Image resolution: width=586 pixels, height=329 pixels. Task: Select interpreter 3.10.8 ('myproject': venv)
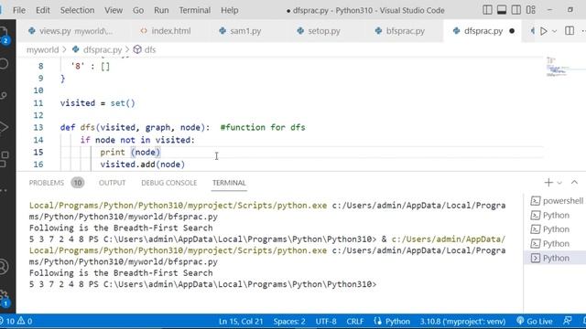tap(462, 321)
